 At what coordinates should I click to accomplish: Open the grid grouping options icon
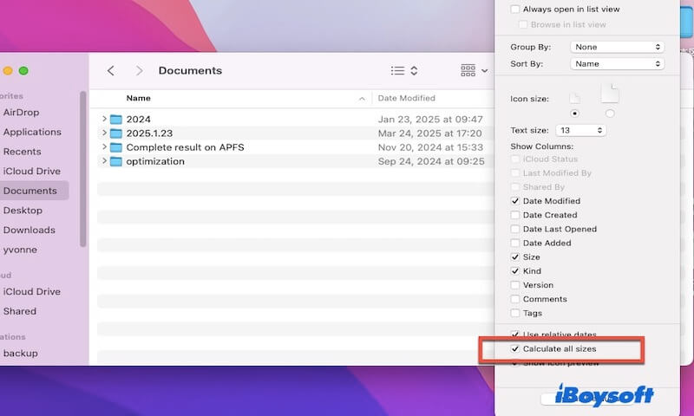click(473, 71)
